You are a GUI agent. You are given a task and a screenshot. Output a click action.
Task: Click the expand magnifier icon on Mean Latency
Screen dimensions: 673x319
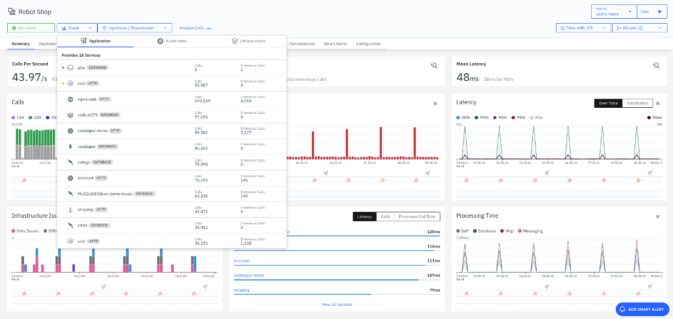click(656, 65)
